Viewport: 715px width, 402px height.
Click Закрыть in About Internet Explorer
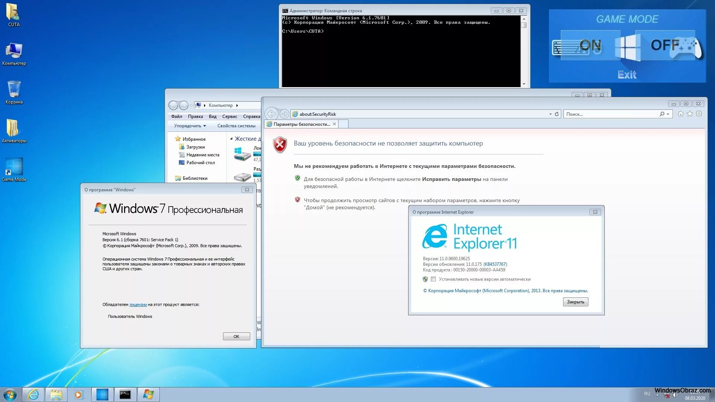[576, 302]
